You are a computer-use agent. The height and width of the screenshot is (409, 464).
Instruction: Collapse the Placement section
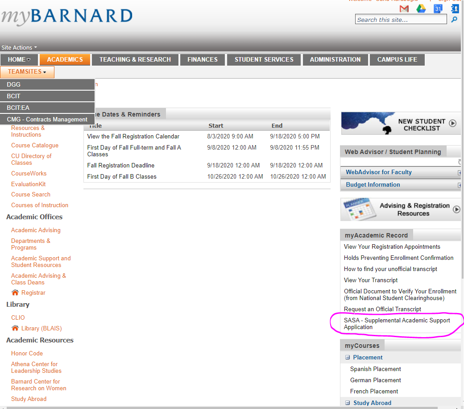(x=348, y=358)
